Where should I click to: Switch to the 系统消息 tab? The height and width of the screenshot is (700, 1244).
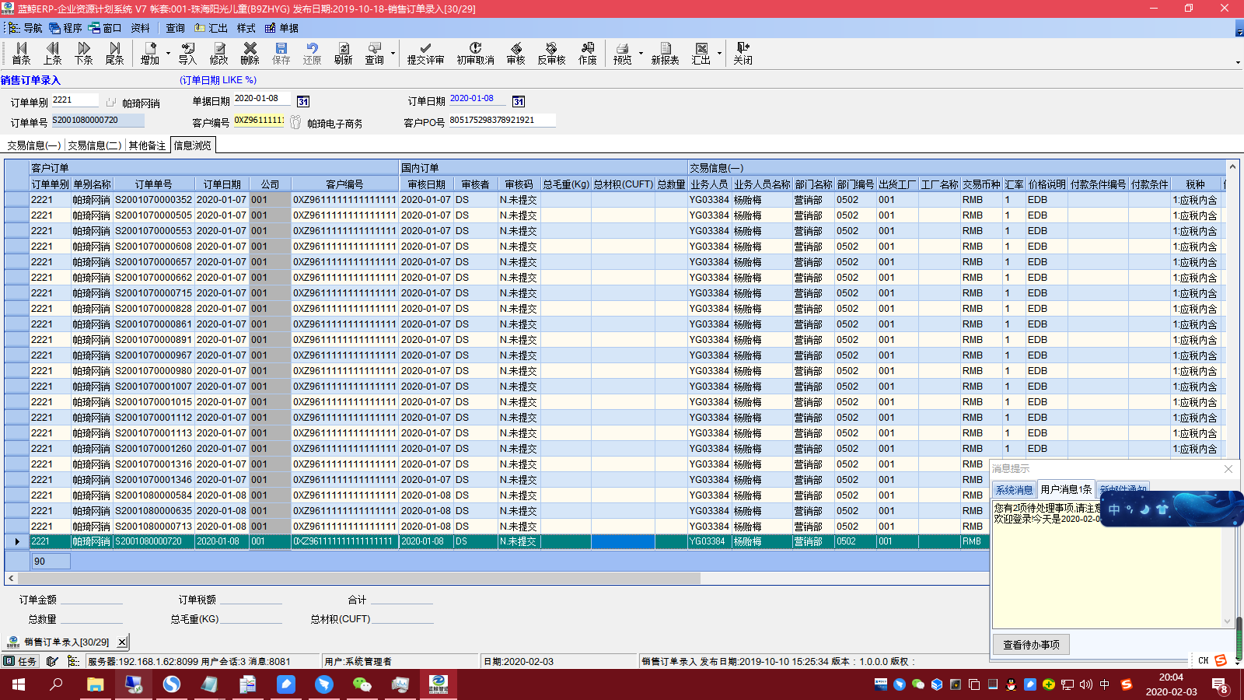tap(1014, 490)
